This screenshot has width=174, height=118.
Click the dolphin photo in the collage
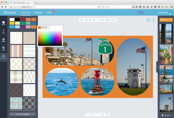click(x=61, y=82)
